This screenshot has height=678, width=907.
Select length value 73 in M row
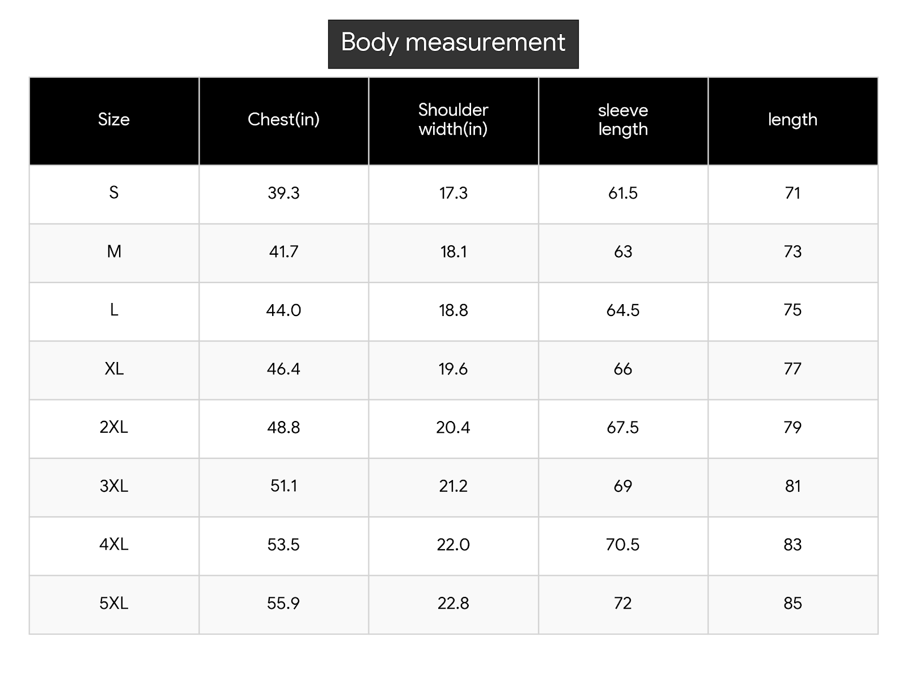click(792, 251)
